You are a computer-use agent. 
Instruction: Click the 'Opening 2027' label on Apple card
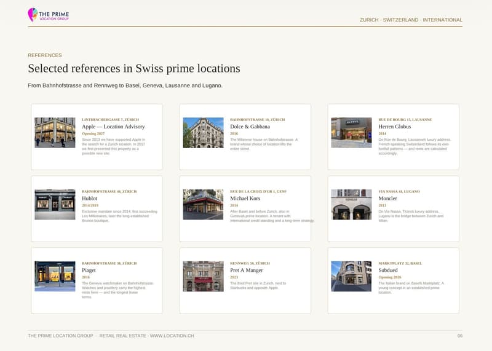(93, 133)
